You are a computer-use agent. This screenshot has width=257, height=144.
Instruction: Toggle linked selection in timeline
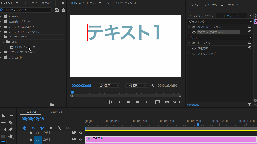click(42, 128)
